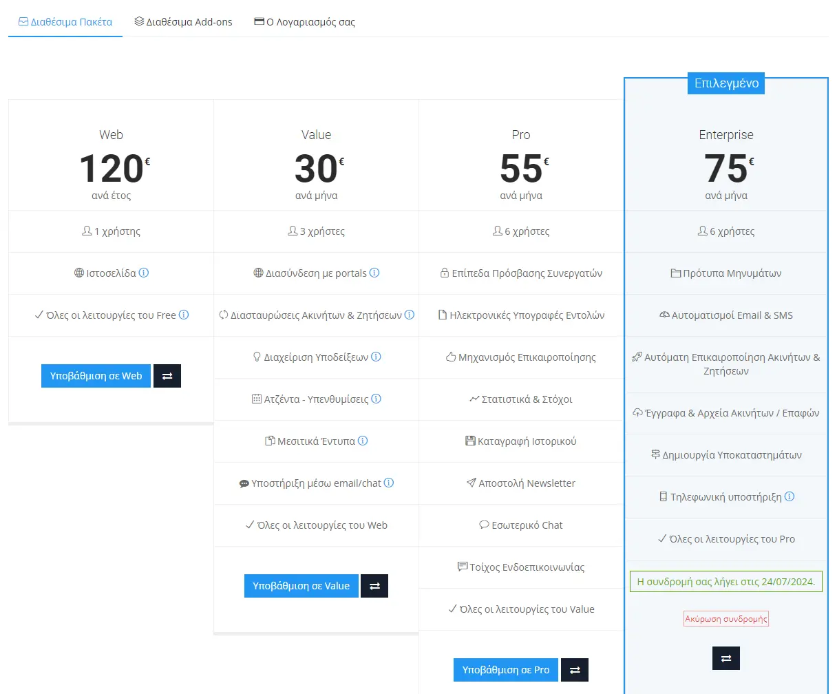The image size is (837, 694).
Task: Click info icon beside Διασύνδεση με portals
Action: 374,273
